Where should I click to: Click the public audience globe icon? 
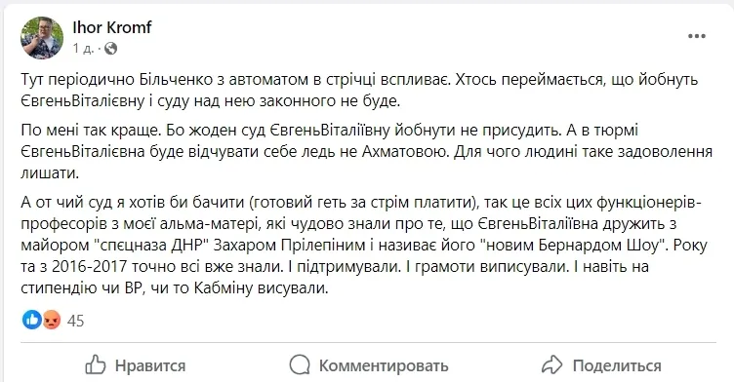[x=111, y=48]
